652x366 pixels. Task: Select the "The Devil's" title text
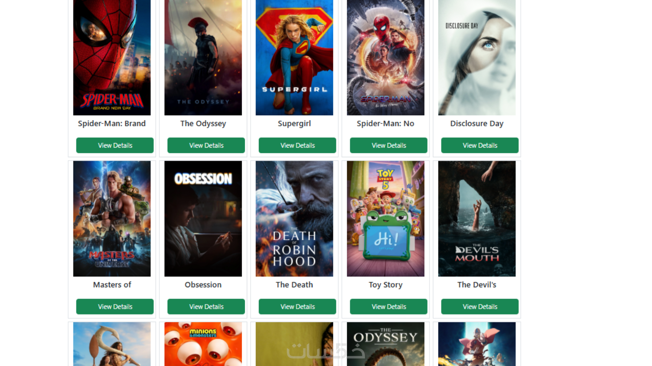476,285
